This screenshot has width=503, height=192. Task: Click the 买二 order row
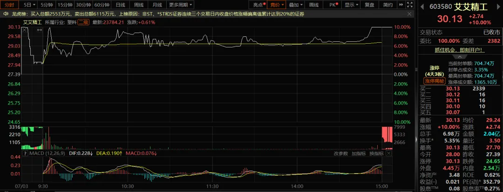pyautogui.click(x=460, y=95)
